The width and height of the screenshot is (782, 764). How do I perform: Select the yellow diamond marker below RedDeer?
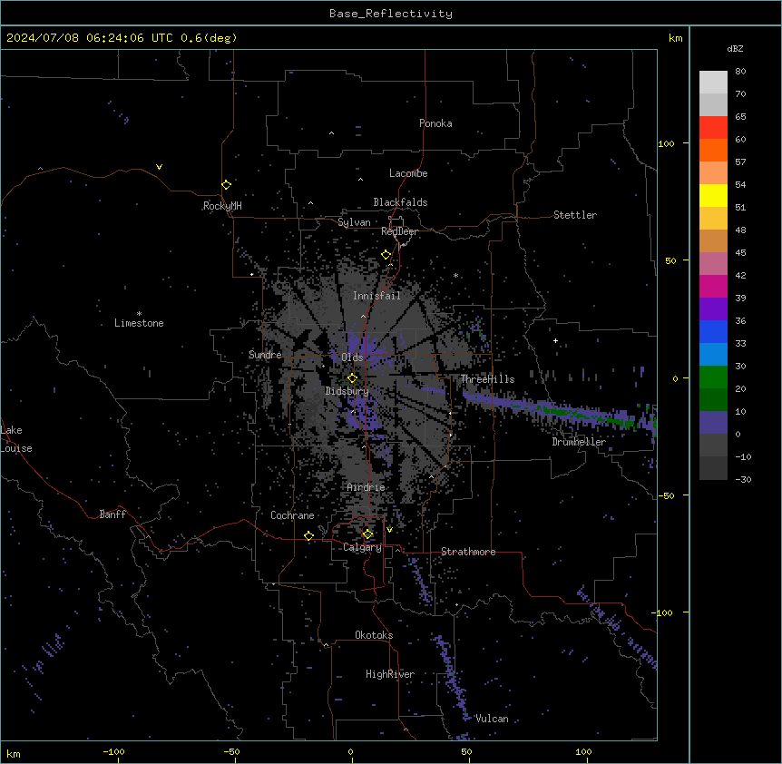pyautogui.click(x=386, y=255)
